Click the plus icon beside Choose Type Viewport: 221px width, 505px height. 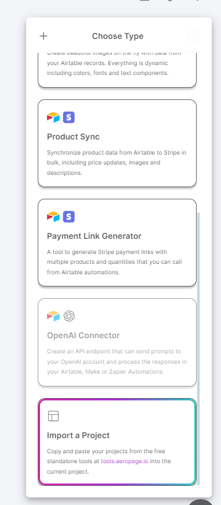[x=44, y=36]
